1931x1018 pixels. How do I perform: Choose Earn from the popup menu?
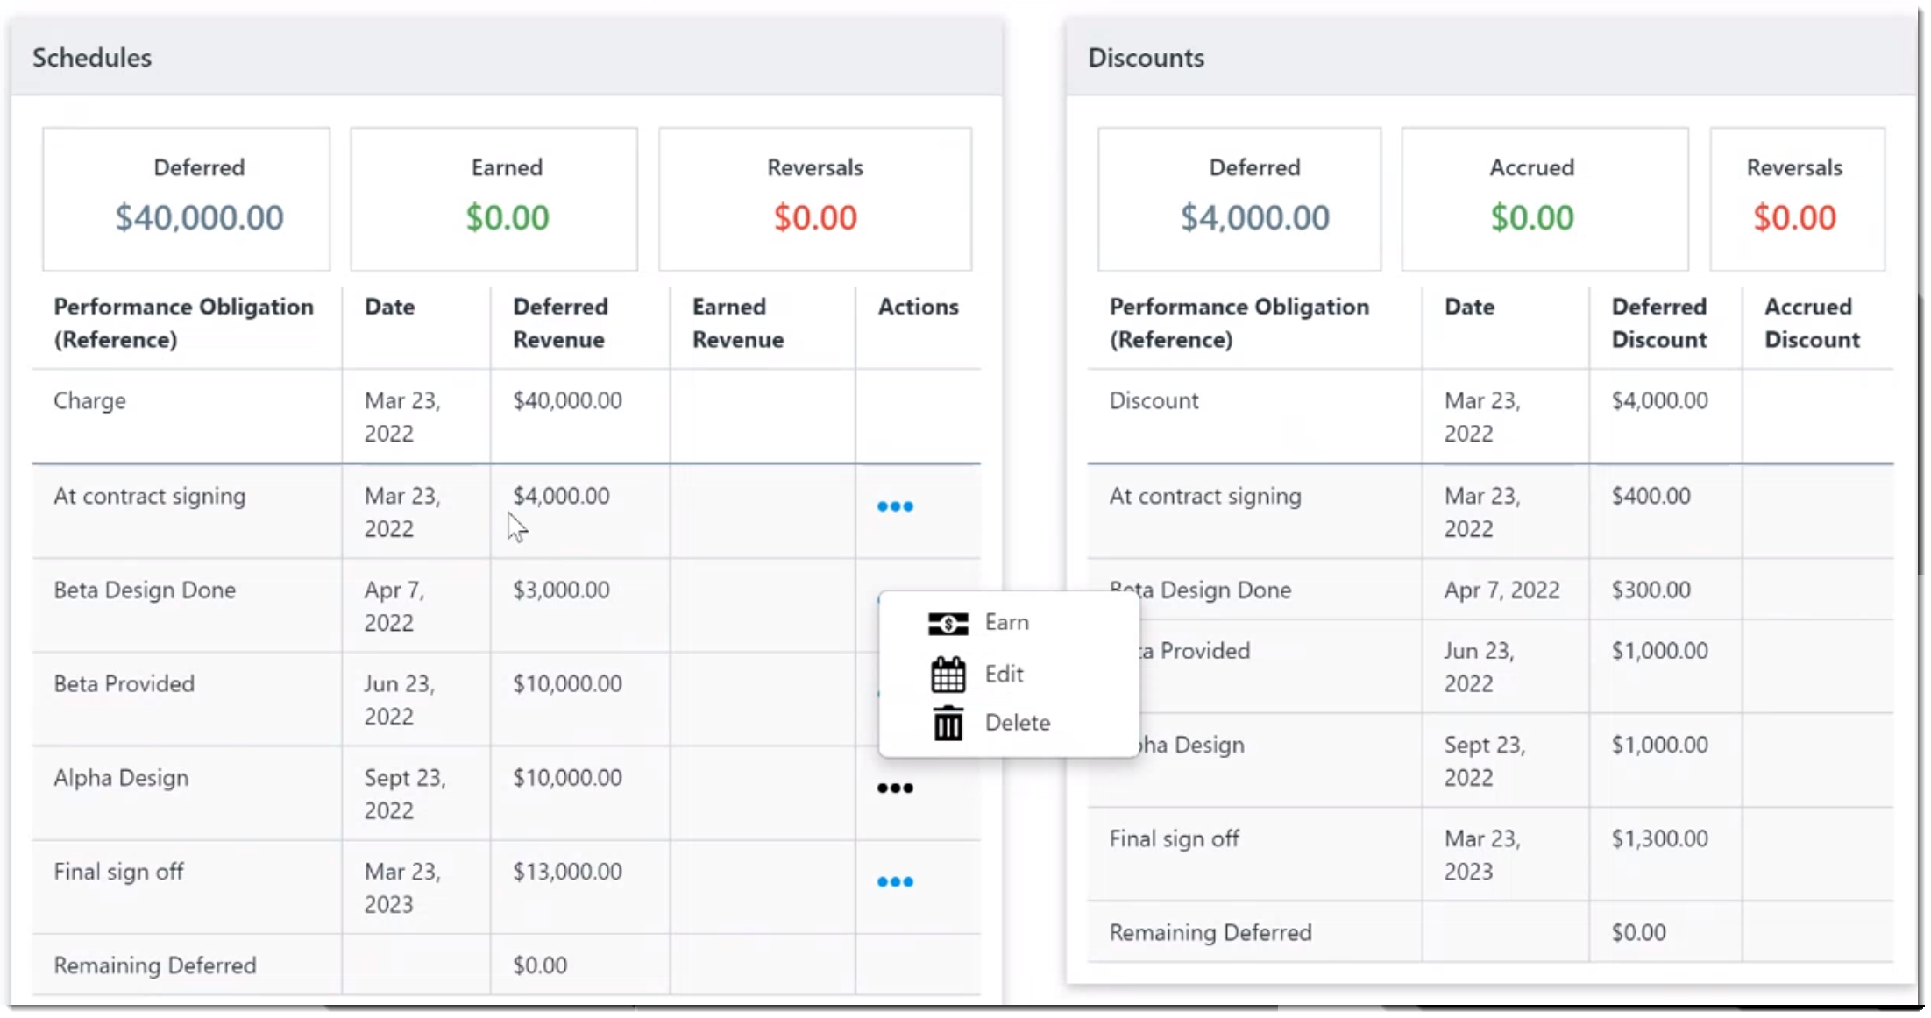(x=1006, y=623)
